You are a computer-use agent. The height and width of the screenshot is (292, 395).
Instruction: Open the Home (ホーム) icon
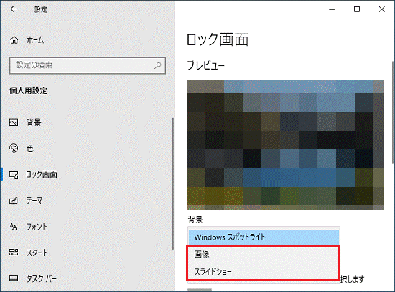tap(14, 40)
